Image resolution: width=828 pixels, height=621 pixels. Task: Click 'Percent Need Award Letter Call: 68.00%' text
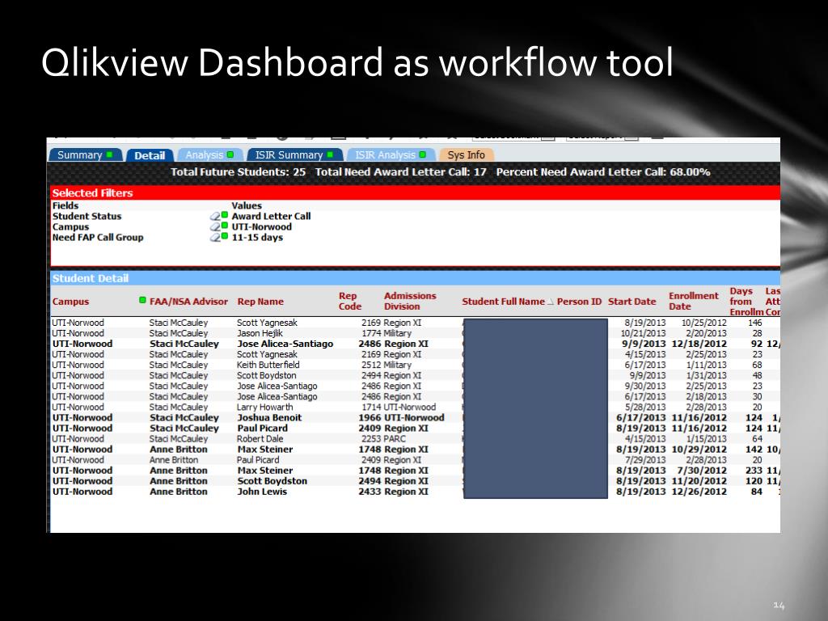603,172
